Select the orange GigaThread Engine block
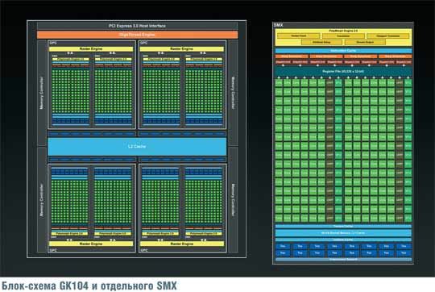Image resolution: width=435 pixels, height=292 pixels. (137, 35)
